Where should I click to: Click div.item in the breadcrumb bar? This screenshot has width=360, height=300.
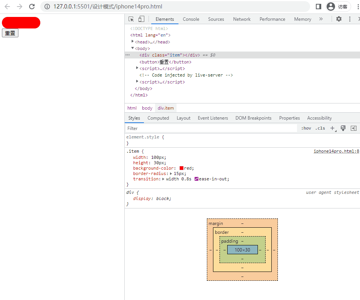click(x=165, y=108)
